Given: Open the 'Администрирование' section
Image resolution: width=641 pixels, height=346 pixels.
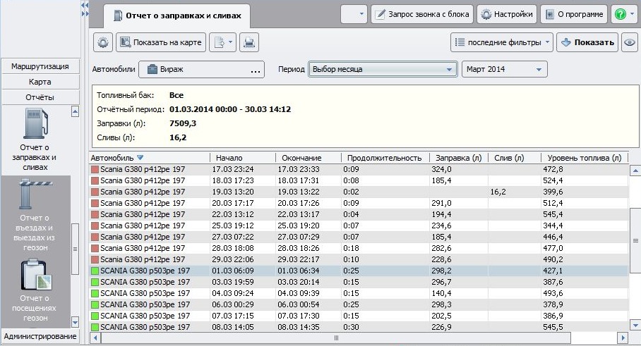Looking at the screenshot, I should [40, 336].
